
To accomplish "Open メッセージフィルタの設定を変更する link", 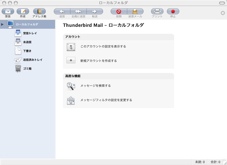I will click(106, 100).
